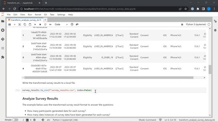Restart kernel and run all cells icon
Viewport: 218px width, 122px height.
(x=50, y=24)
